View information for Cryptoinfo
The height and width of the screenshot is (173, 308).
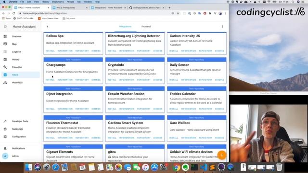click(127, 80)
